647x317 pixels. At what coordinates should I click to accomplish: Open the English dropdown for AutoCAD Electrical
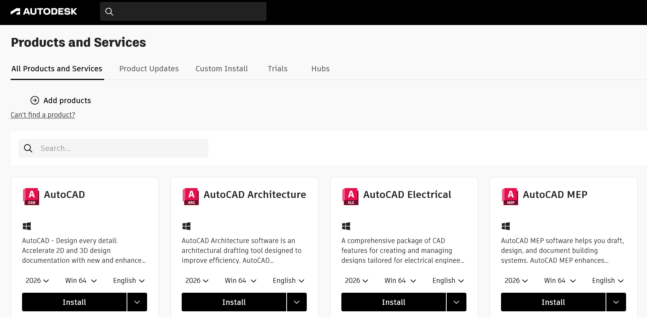point(448,281)
